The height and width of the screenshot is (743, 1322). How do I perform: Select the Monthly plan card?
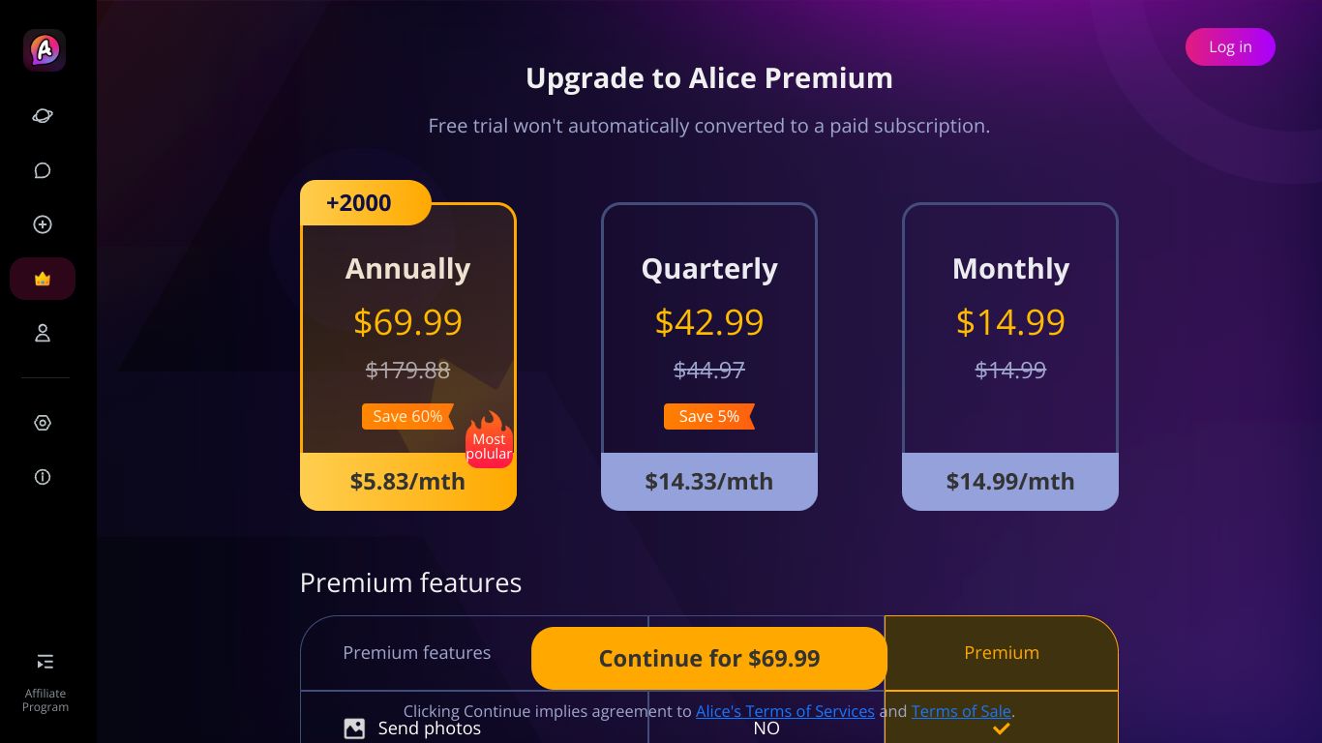click(x=1010, y=356)
